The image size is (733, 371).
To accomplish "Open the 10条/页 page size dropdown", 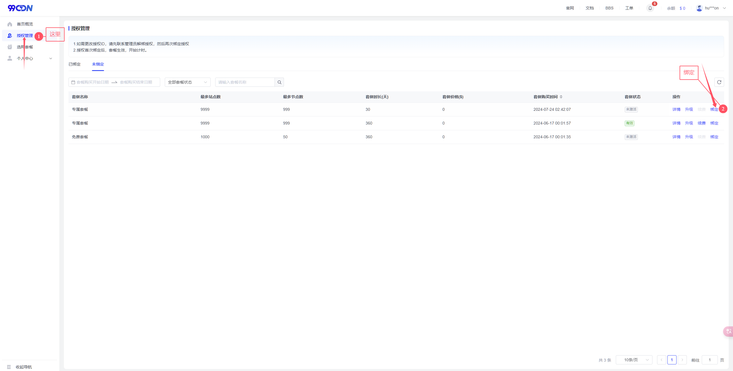I will pos(634,360).
